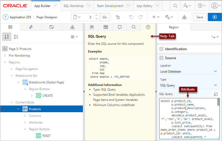Click the Save button
The height and width of the screenshot is (141, 222).
click(x=200, y=17)
